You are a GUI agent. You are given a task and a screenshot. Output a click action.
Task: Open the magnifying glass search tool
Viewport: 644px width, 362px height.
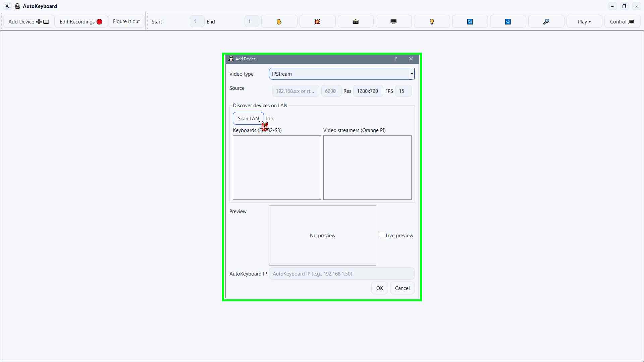coord(546,21)
